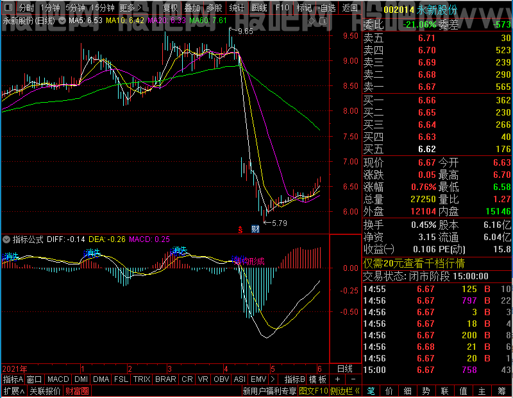This screenshot has height=398, width=513.
Task: Click stock name 永新股份 header
Action: pos(437,10)
